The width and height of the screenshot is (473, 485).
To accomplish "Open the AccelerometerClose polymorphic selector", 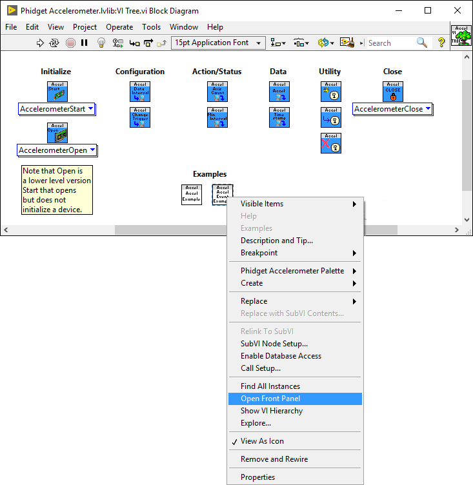I will (392, 109).
